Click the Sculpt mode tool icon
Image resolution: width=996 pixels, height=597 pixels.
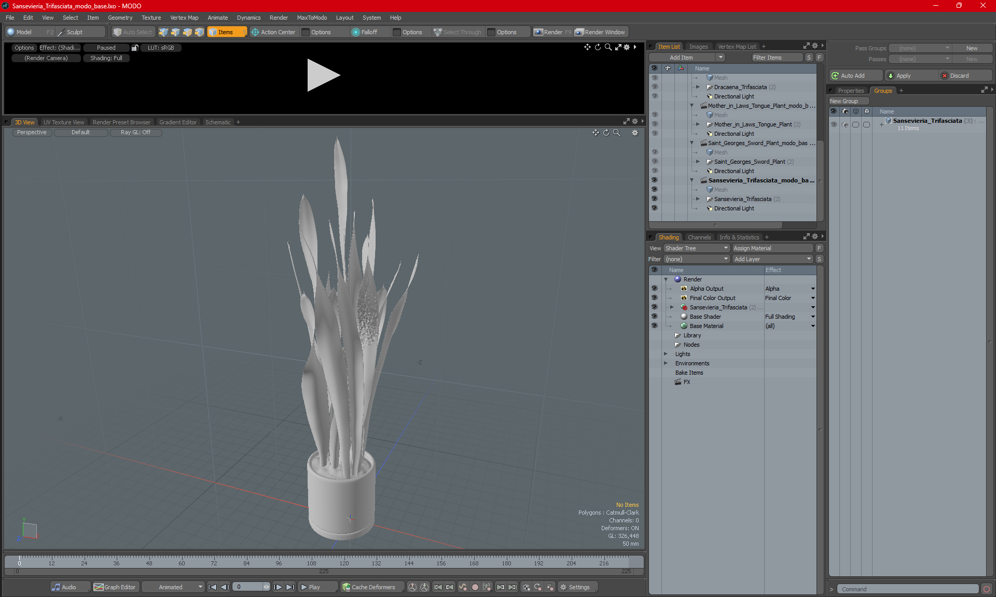click(x=61, y=32)
